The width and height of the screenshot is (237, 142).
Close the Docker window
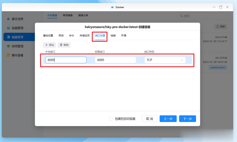tap(227, 7)
